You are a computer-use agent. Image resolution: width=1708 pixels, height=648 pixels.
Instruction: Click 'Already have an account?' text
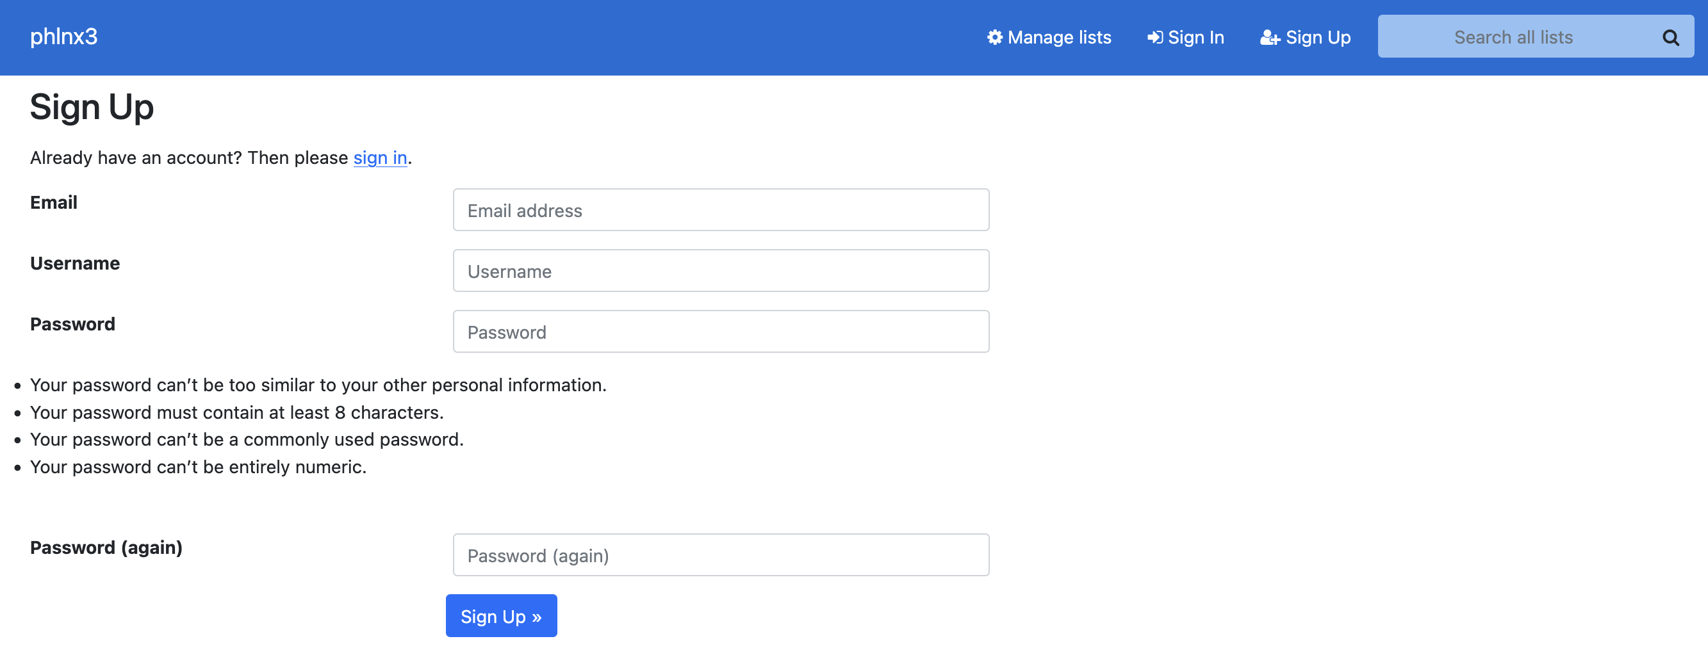pyautogui.click(x=136, y=158)
